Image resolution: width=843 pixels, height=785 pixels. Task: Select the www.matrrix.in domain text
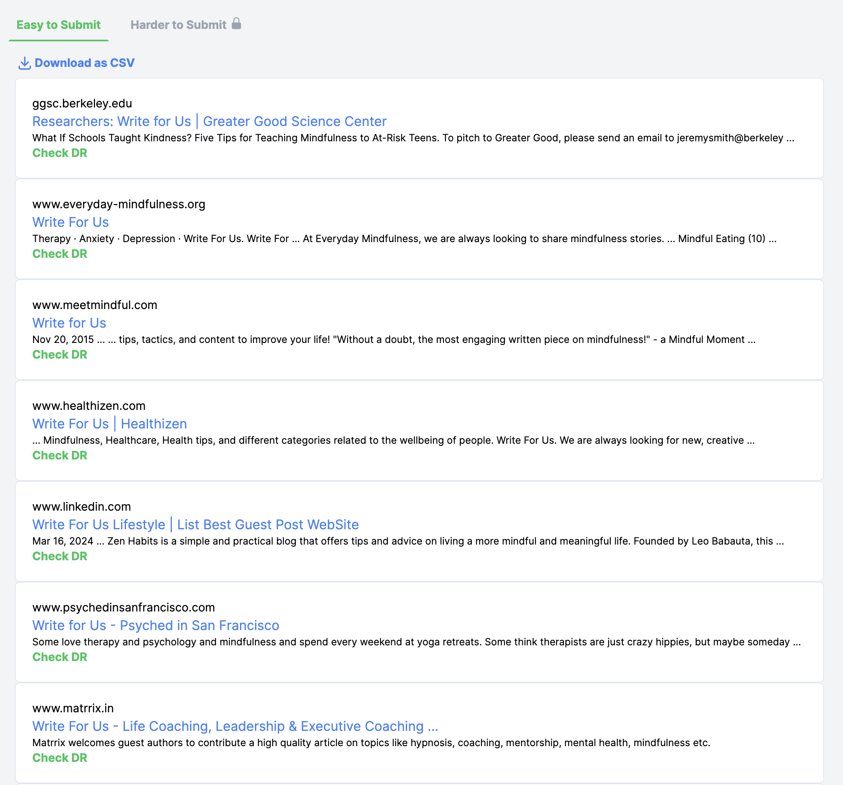pyautogui.click(x=73, y=709)
